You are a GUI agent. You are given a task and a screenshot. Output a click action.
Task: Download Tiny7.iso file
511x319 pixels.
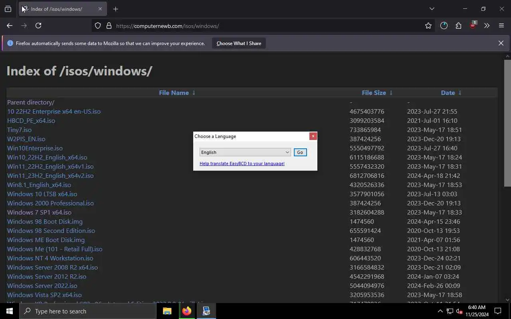point(19,130)
